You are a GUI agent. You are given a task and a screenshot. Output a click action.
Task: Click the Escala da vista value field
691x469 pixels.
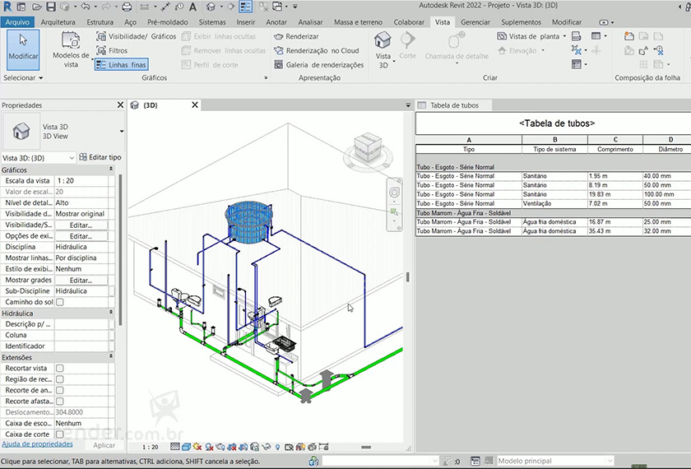click(x=82, y=180)
